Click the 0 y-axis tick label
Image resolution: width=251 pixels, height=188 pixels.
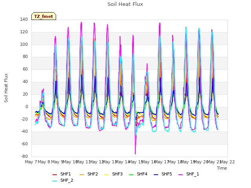click(27, 107)
